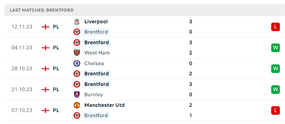Click the Chelsea club crest icon
This screenshot has height=124, width=285.
[x=77, y=63]
